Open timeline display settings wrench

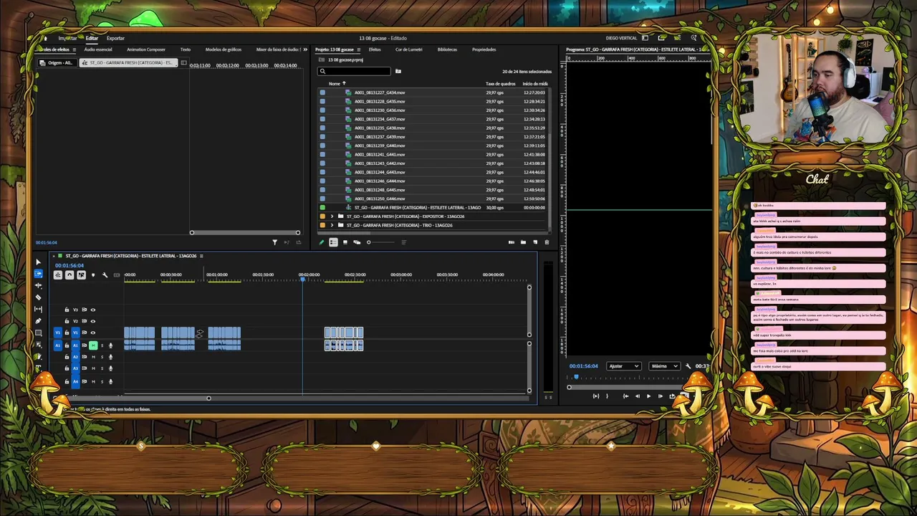(x=105, y=275)
